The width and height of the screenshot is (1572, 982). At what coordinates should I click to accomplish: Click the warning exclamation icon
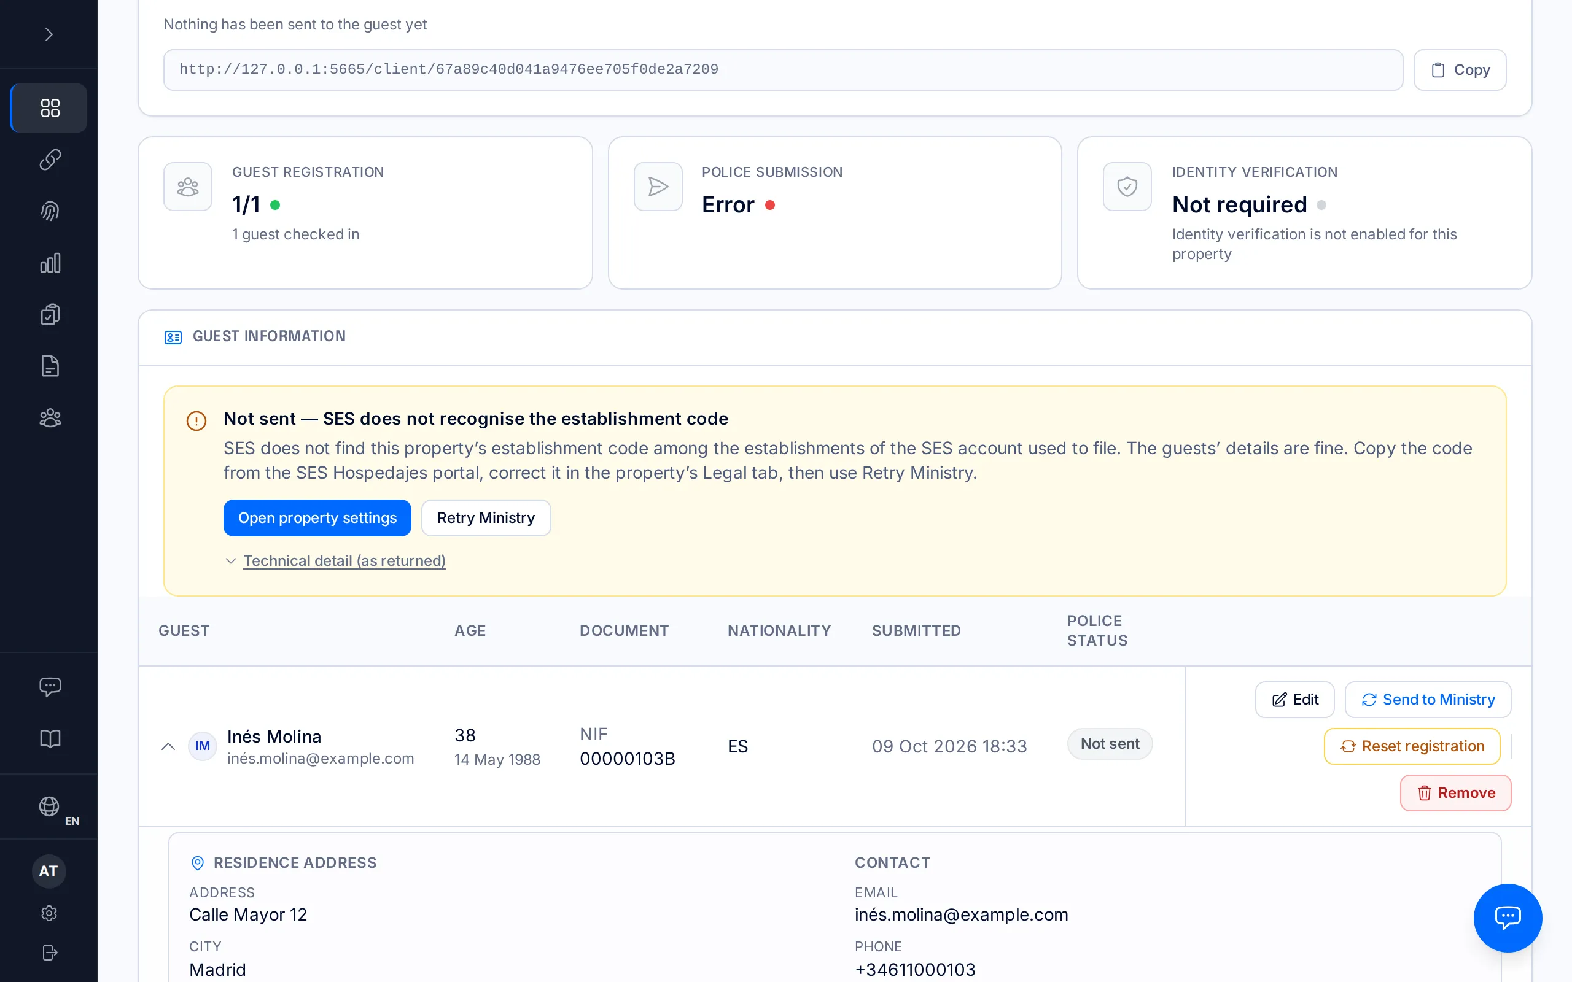(196, 421)
